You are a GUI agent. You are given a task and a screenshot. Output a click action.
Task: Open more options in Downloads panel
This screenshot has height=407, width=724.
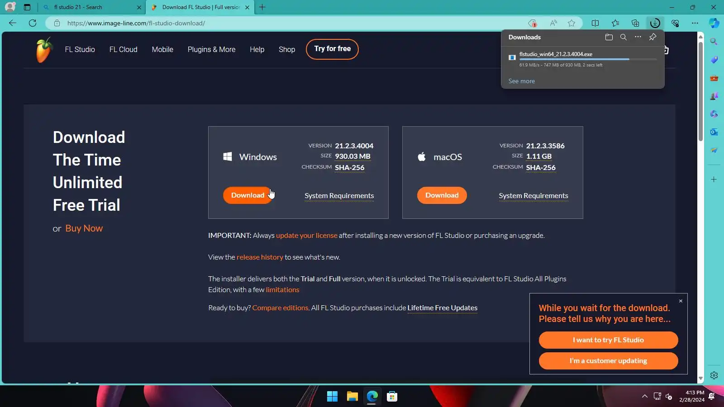[638, 37]
